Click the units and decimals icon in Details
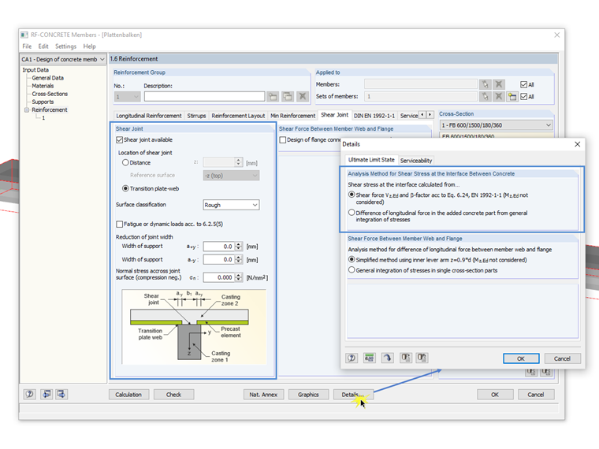Image resolution: width=599 pixels, height=449 pixels. [x=370, y=358]
